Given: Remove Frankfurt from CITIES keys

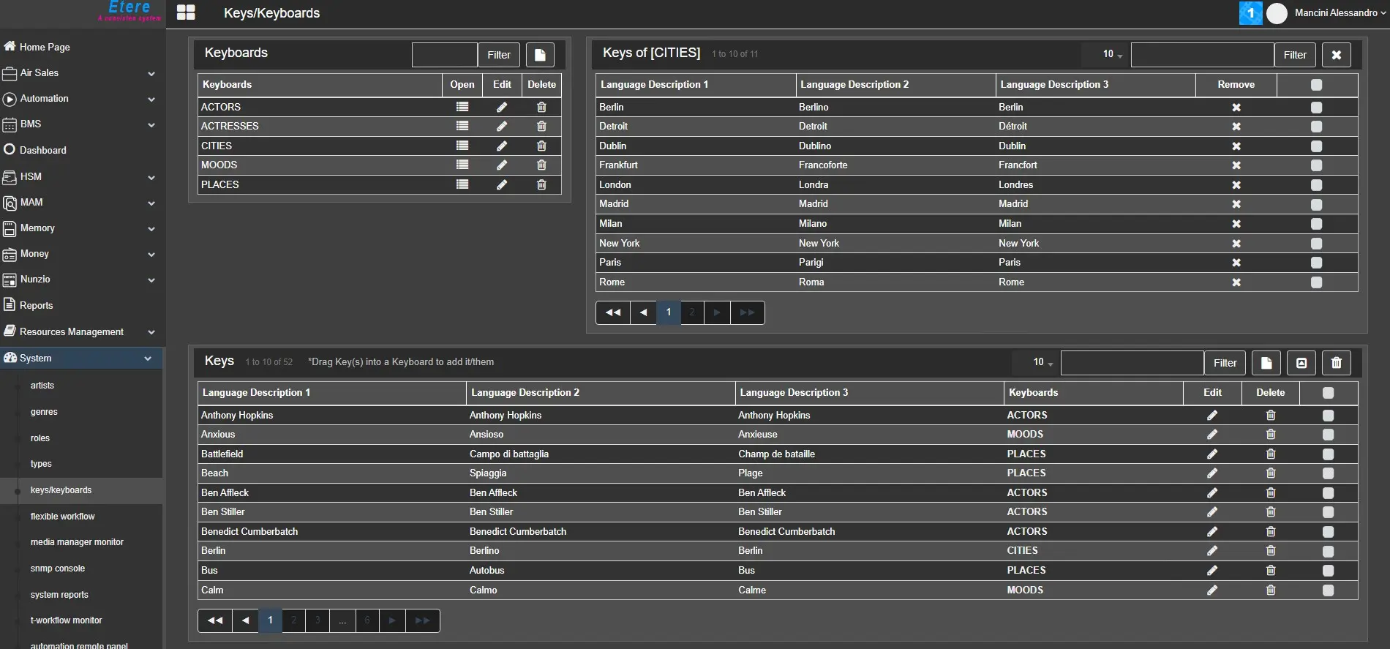Looking at the screenshot, I should [x=1236, y=165].
